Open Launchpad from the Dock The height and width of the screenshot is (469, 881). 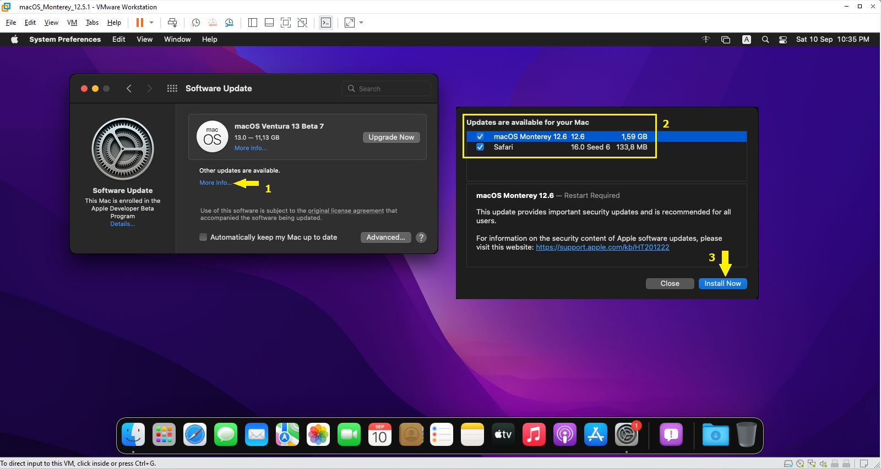coord(164,435)
